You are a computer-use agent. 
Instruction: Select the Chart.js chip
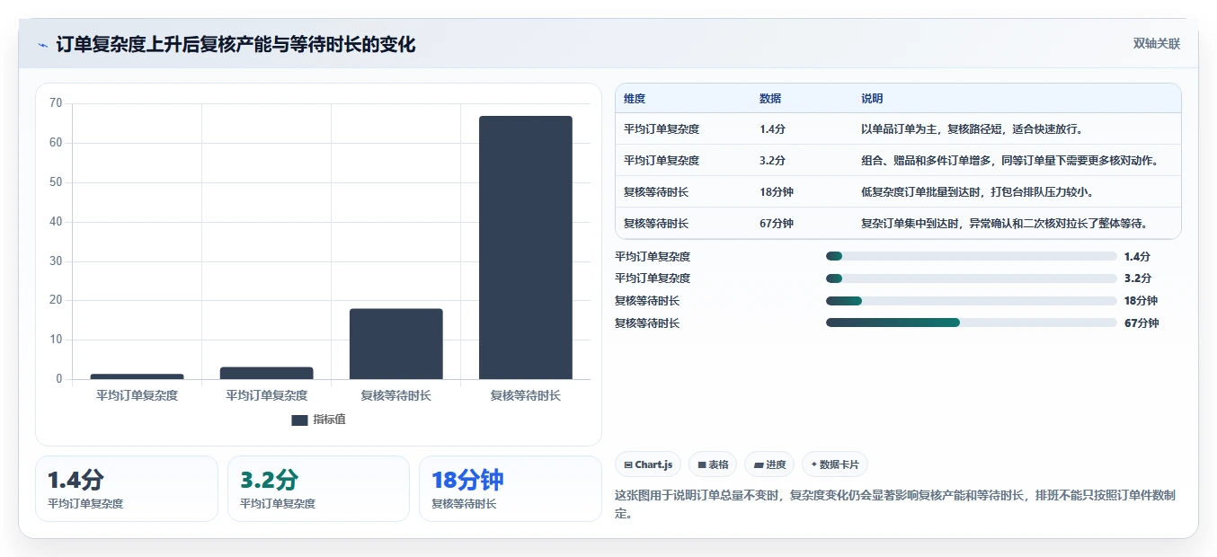tap(648, 464)
